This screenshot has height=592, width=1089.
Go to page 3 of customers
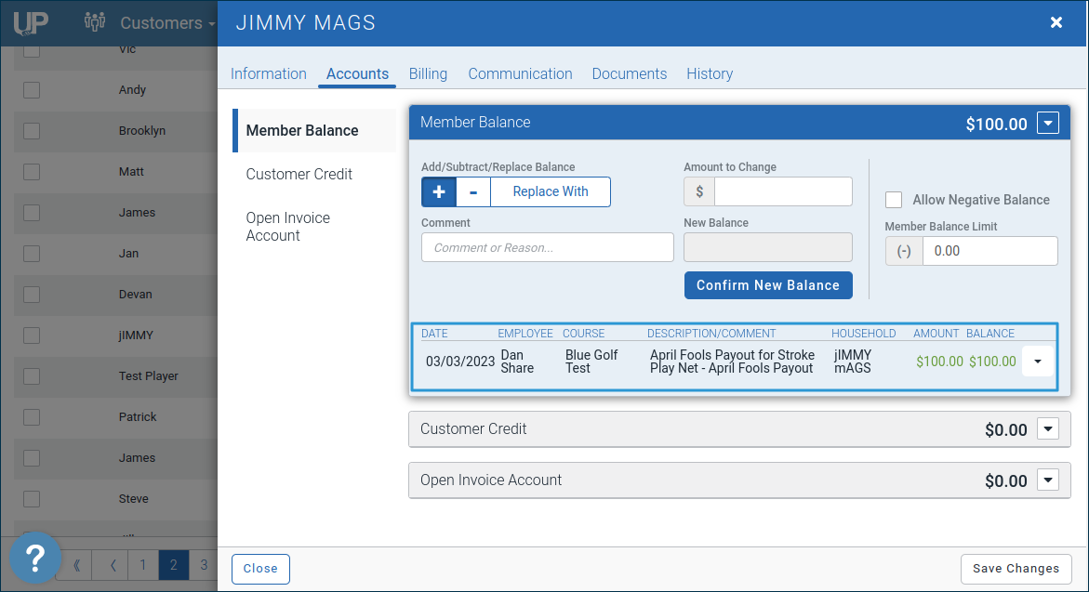tap(204, 565)
